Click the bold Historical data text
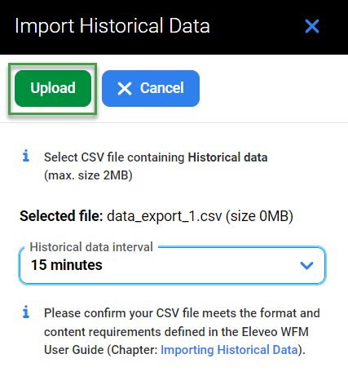This screenshot has height=385, width=348. 227,157
